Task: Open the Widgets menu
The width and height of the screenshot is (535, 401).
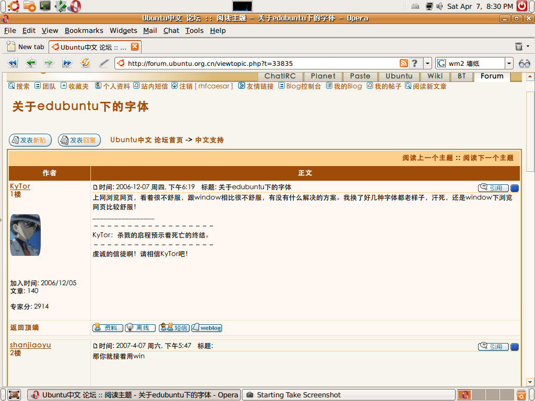Action: [x=123, y=31]
